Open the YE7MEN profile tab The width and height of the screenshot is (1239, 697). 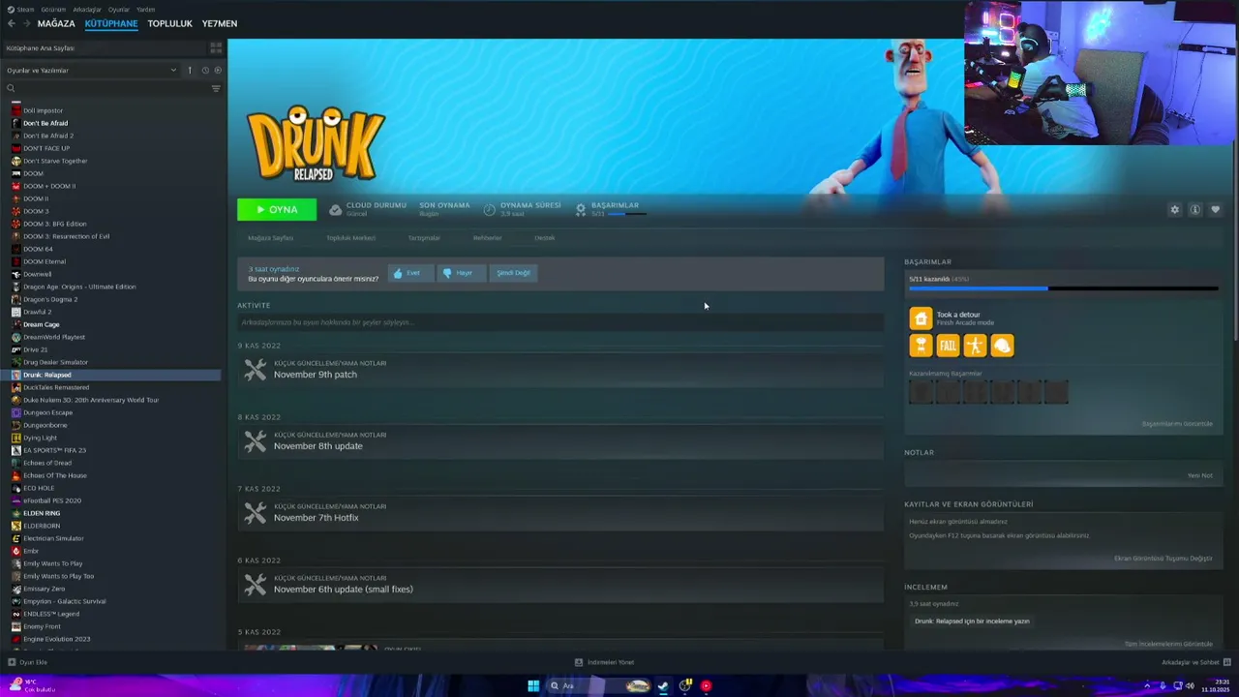pyautogui.click(x=220, y=23)
